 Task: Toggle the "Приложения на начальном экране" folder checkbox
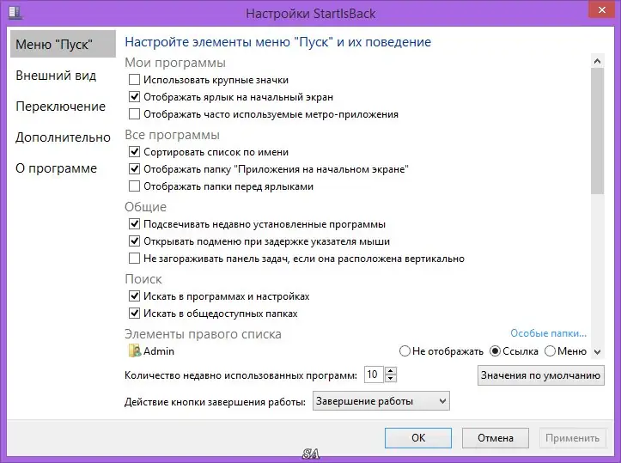click(x=135, y=169)
